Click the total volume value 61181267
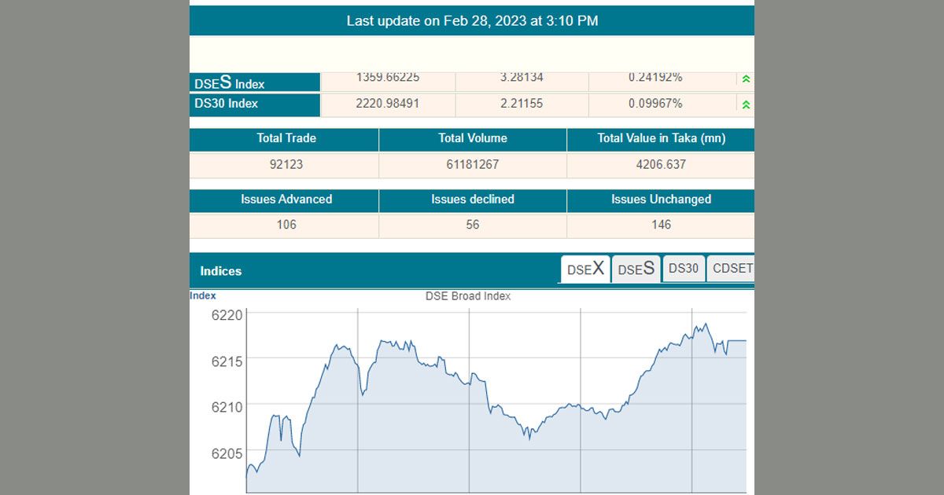The width and height of the screenshot is (944, 495). [473, 165]
